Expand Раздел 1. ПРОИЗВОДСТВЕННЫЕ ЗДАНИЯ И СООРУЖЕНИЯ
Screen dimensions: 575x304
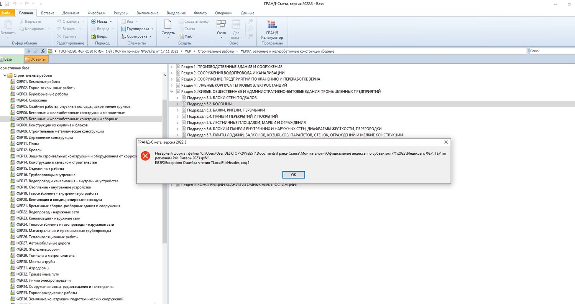pos(171,67)
